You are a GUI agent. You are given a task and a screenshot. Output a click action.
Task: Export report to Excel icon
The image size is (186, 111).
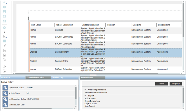pyautogui.click(x=5, y=55)
